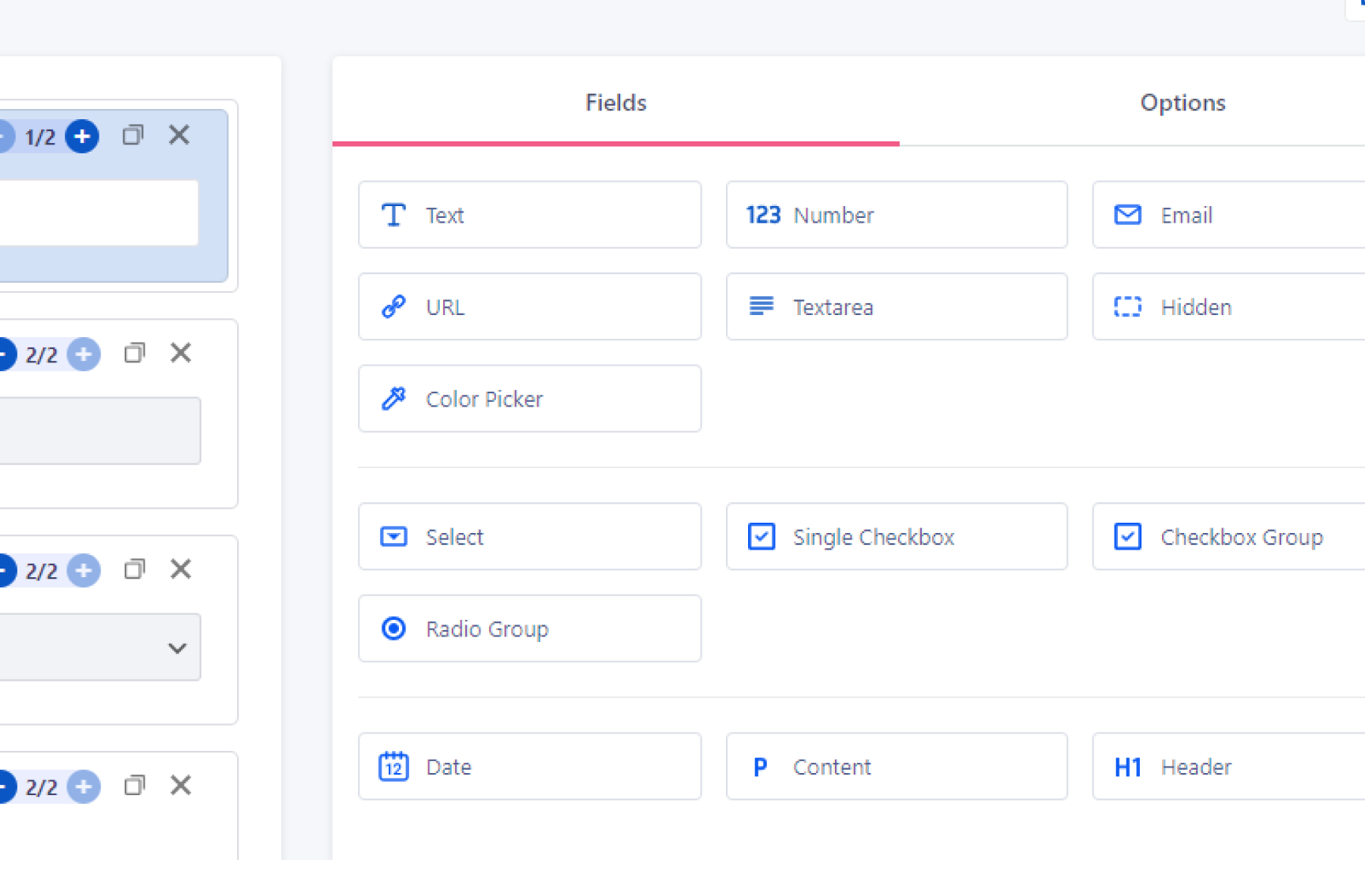Add a Single Checkbox field
The image size is (1365, 882).
(896, 537)
